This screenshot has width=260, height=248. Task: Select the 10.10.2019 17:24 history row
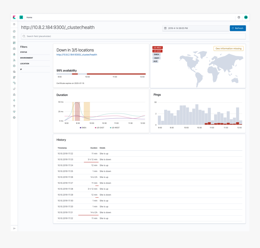click(149, 165)
